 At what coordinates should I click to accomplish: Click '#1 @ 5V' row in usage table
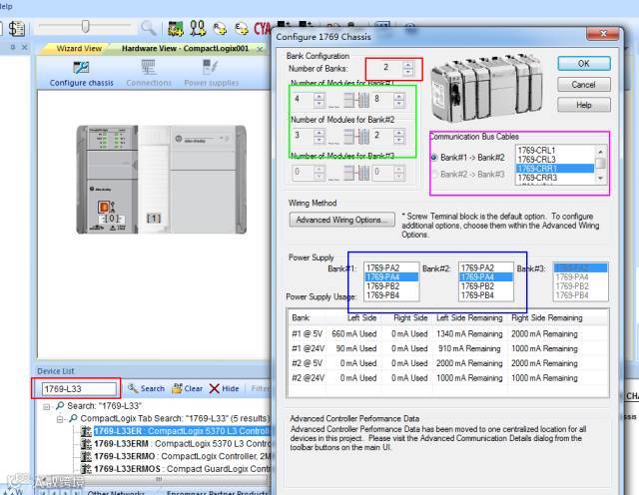point(448,333)
